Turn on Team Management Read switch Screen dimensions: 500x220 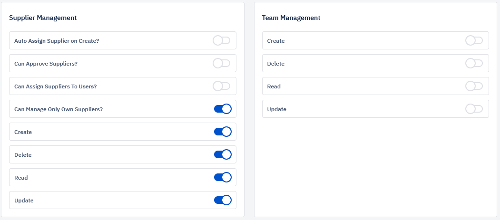tap(474, 86)
